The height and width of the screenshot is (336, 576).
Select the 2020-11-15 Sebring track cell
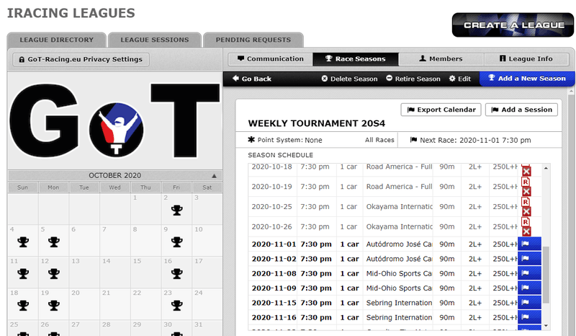point(399,303)
